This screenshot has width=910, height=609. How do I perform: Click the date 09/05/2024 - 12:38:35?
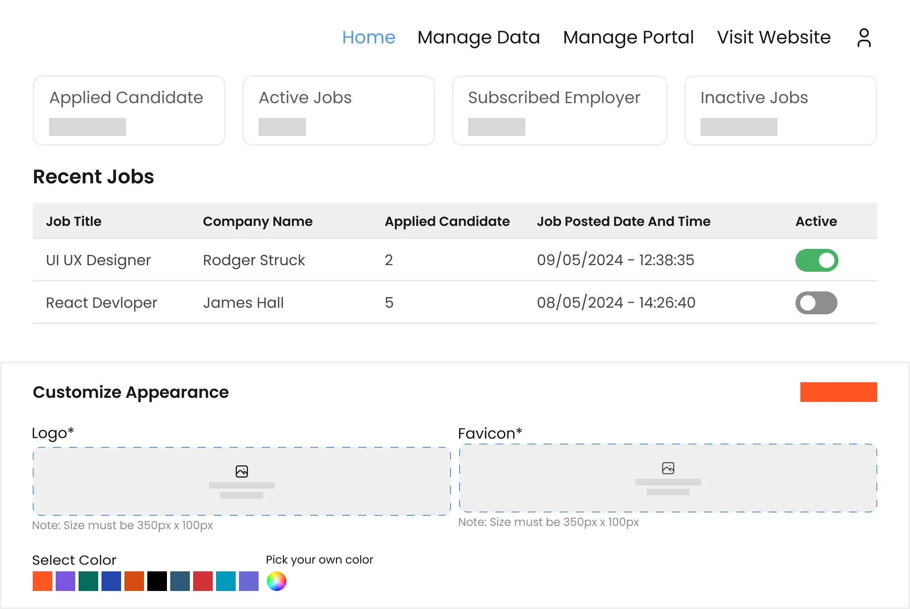click(x=615, y=260)
